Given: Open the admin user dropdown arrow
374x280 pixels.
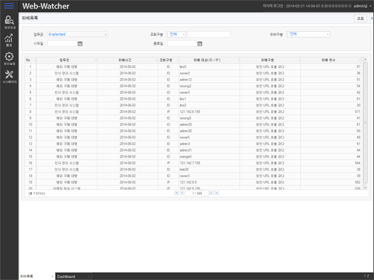Looking at the screenshot, I should 370,6.
